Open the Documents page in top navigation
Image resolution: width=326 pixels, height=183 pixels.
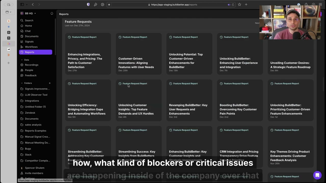(x=36, y=36)
